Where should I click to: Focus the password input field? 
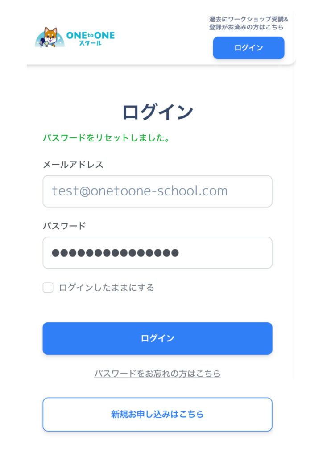(x=223, y=253)
